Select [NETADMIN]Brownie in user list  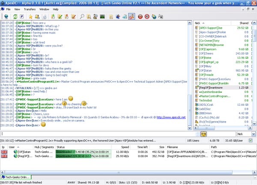(x=211, y=45)
